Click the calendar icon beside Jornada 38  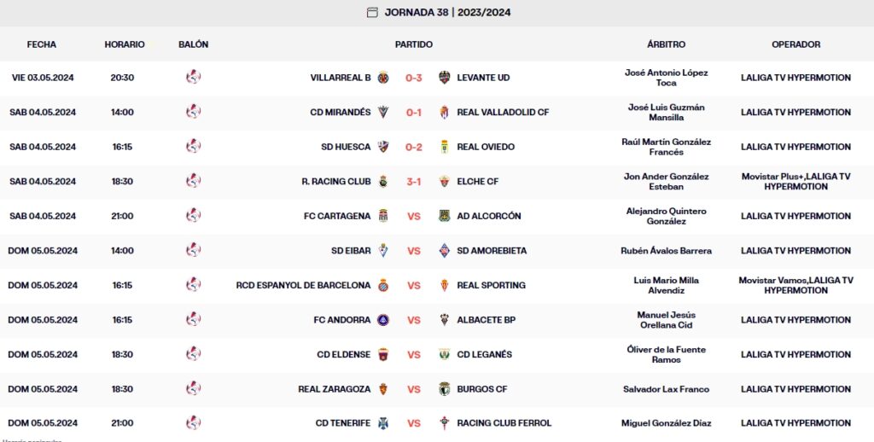click(x=372, y=12)
